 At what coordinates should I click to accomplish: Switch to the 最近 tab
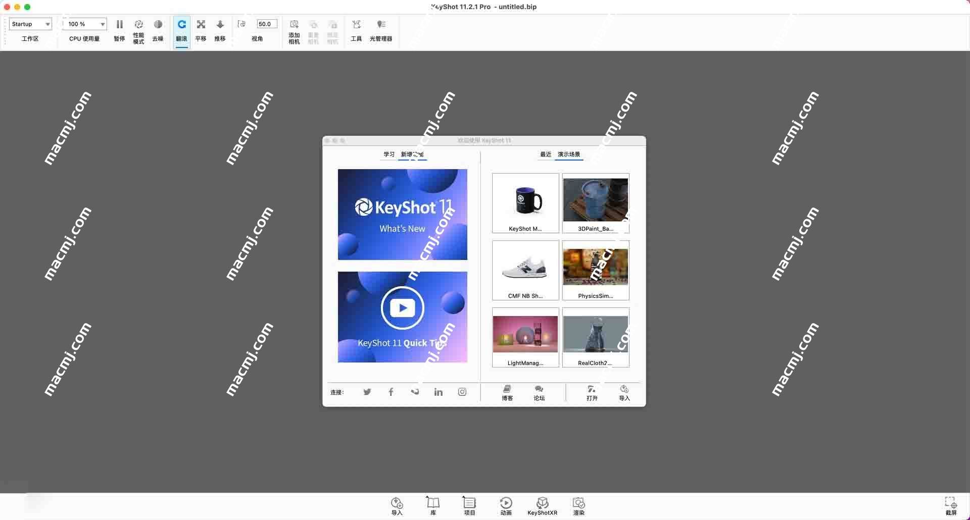546,154
